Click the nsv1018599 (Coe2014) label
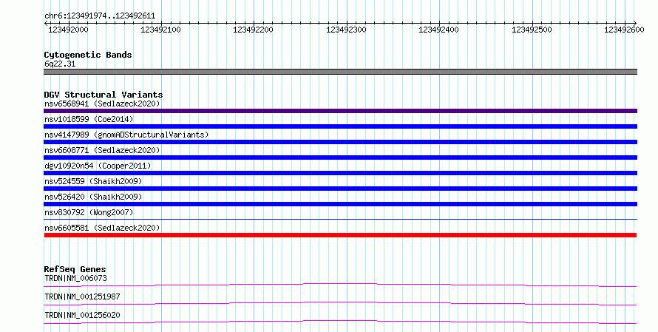The height and width of the screenshot is (332, 658). pyautogui.click(x=89, y=119)
